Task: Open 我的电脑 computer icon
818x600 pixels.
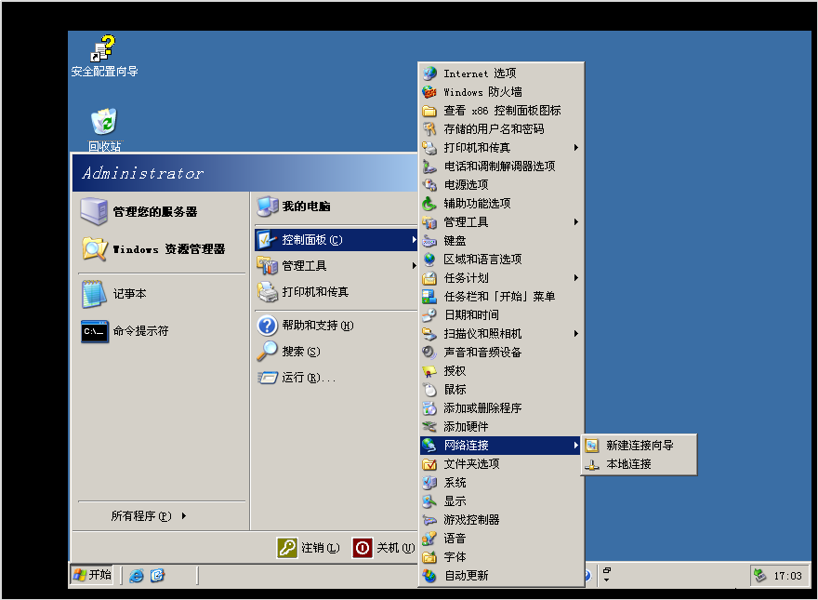Action: tap(268, 207)
